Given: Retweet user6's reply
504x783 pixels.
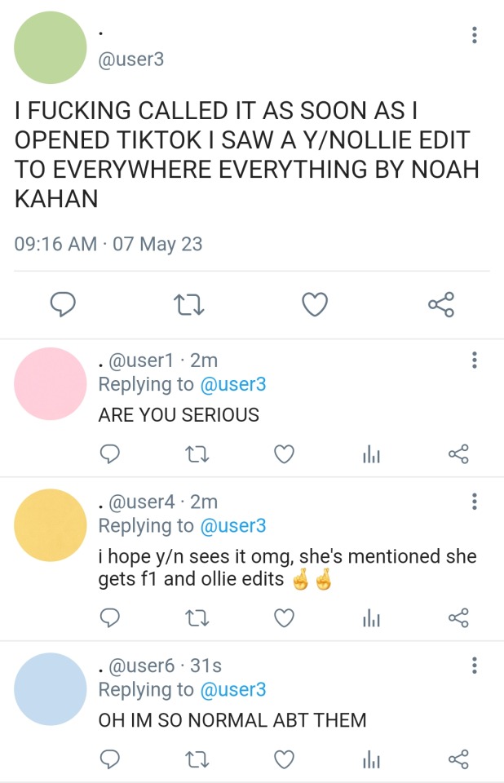Looking at the screenshot, I should 196,759.
